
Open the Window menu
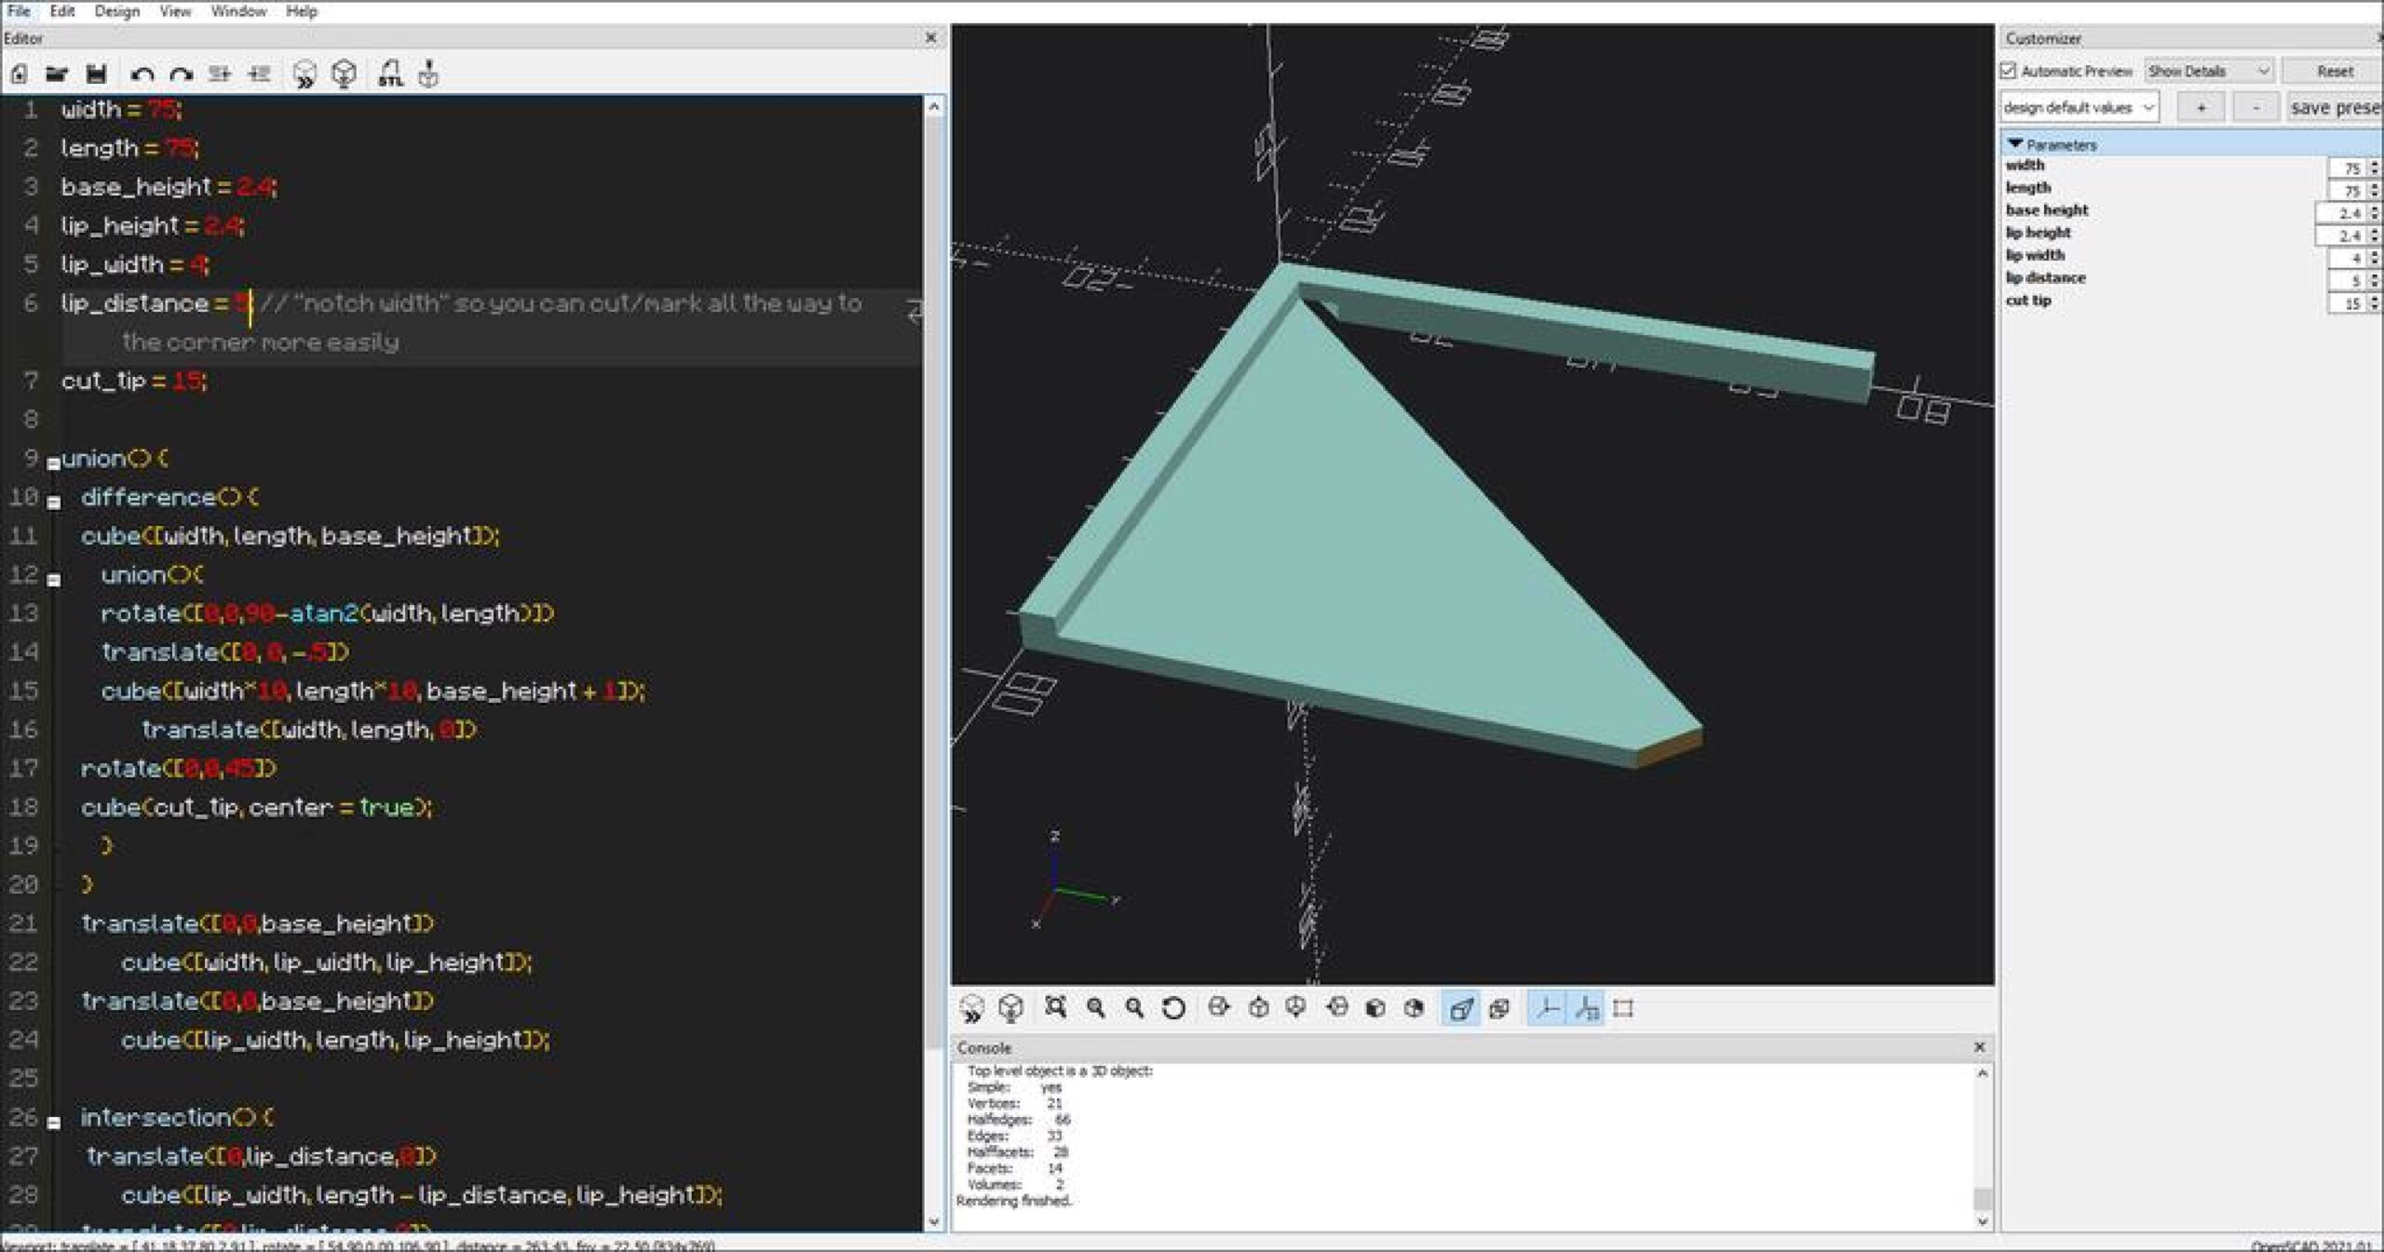point(238,11)
